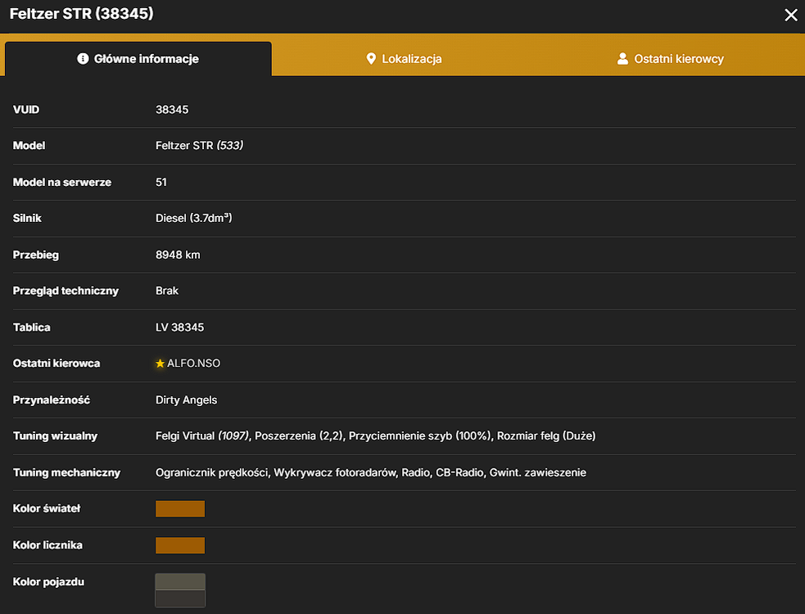Click the Tuning wizualny label
This screenshot has width=805, height=614.
(55, 436)
